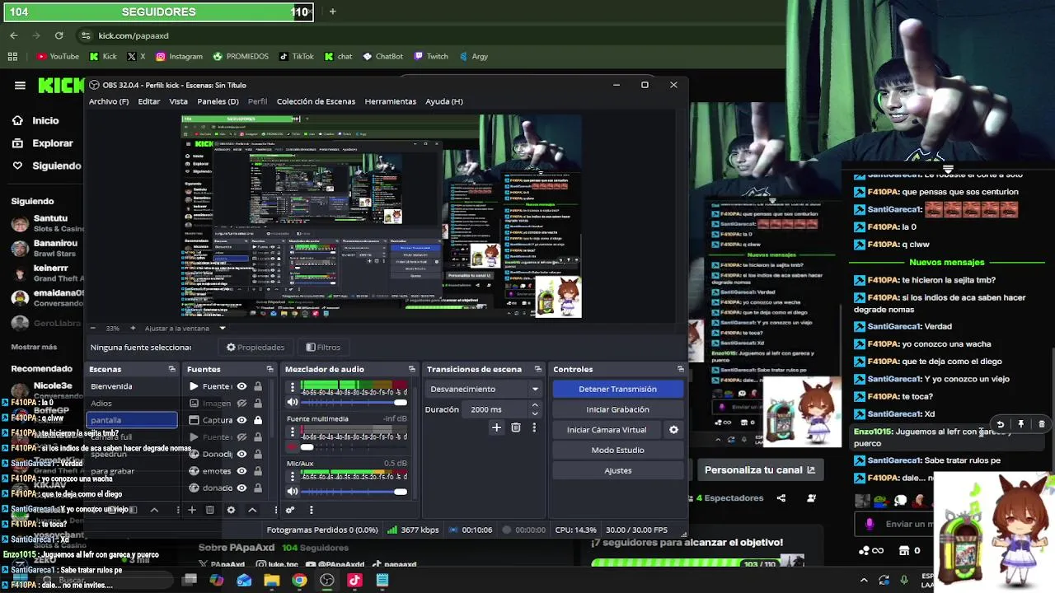Remove the selected source with trash icon
Image resolution: width=1055 pixels, height=593 pixels.
pos(210,510)
